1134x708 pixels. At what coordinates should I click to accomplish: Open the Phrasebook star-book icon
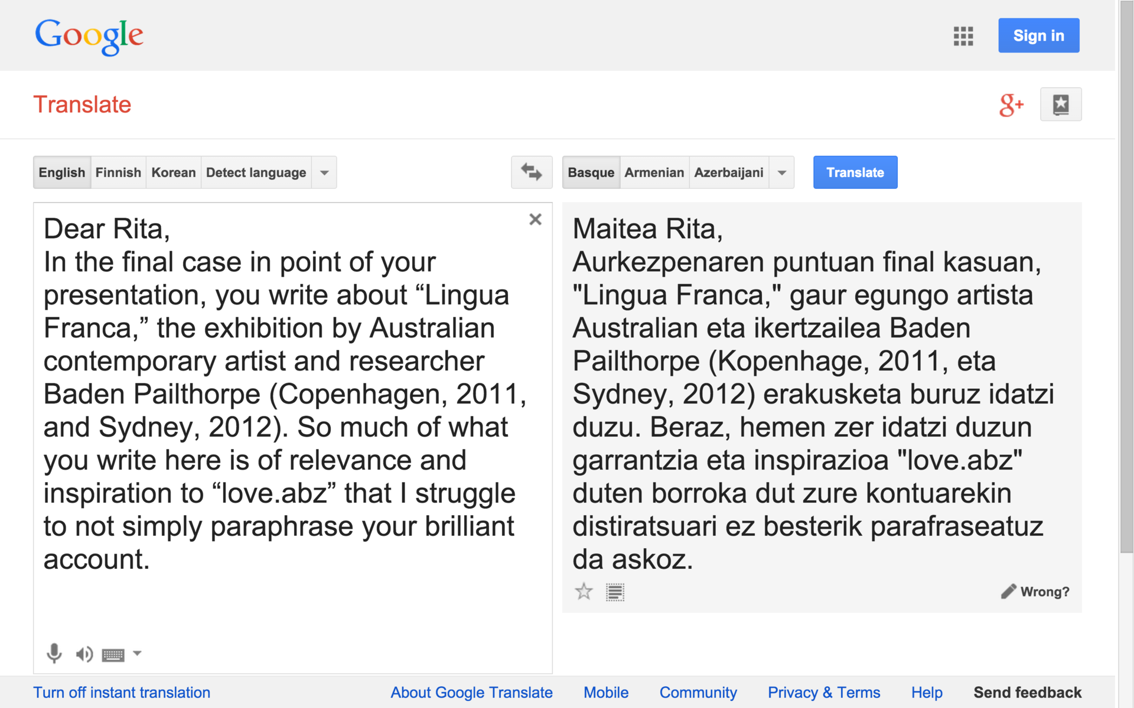coord(1060,104)
